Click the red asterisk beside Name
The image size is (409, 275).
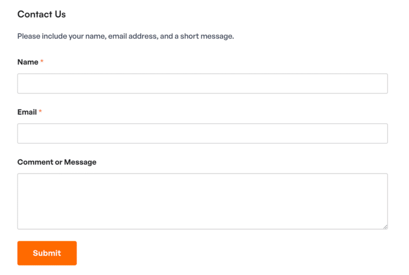42,62
